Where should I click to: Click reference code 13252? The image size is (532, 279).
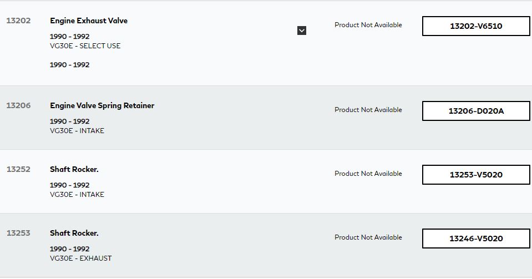[x=18, y=169]
